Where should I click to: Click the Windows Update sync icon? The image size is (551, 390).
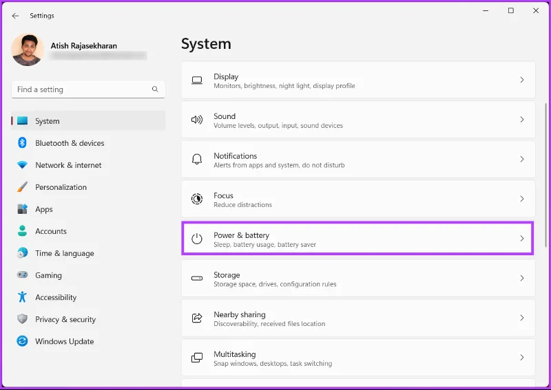22,341
